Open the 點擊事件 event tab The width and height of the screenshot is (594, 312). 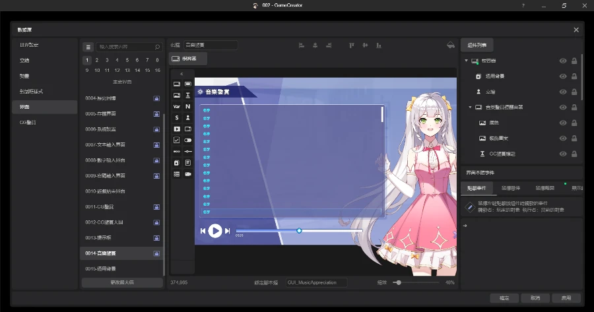[476, 188]
